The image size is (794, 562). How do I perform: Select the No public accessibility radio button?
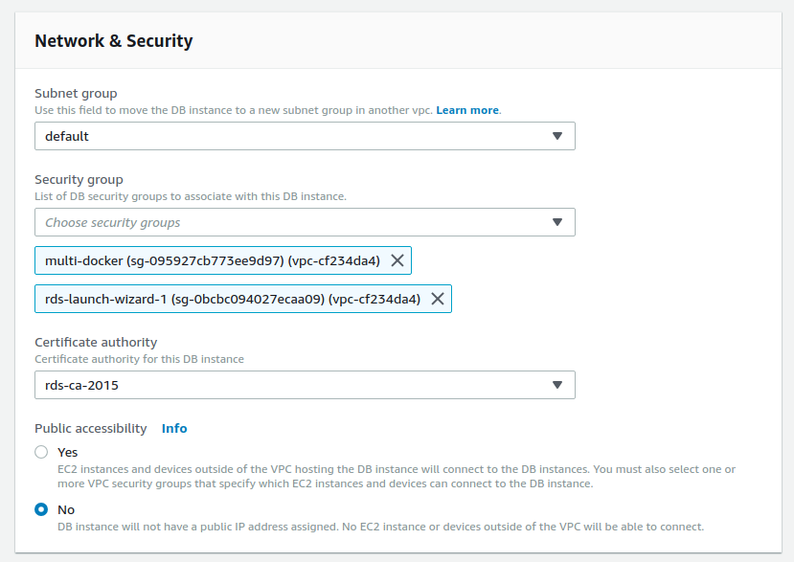[x=41, y=509]
